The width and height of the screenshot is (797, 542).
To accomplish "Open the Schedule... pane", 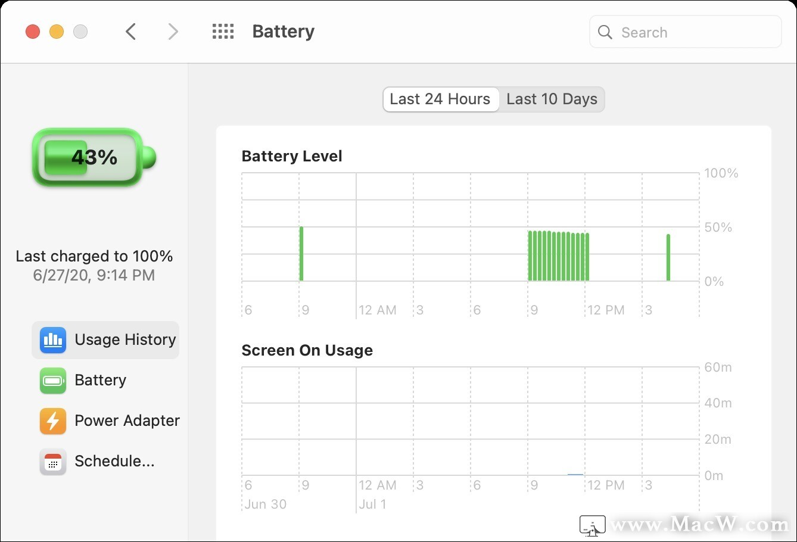I will 114,461.
